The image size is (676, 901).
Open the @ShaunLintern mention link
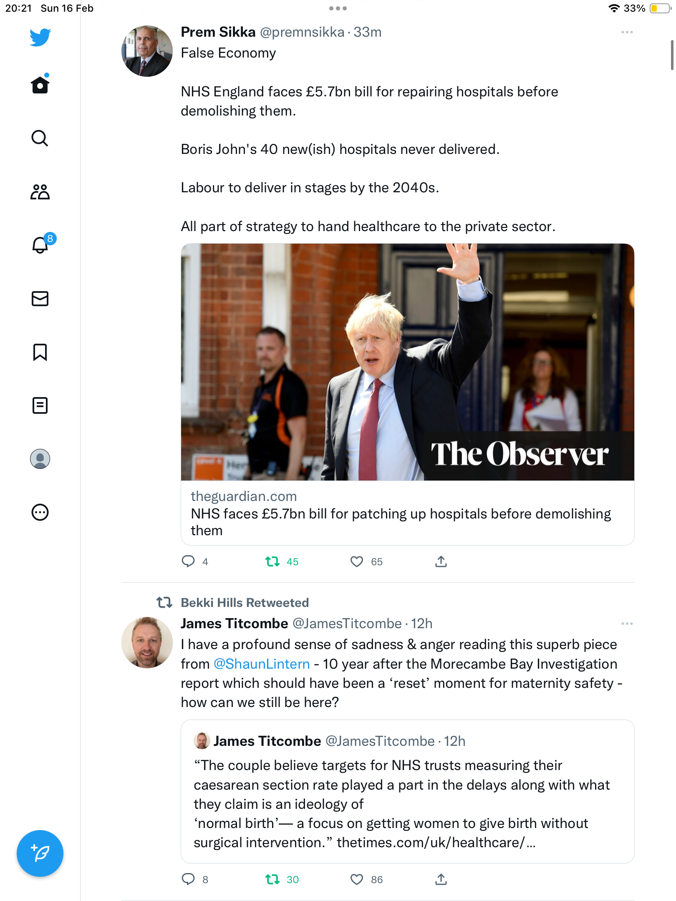pos(262,664)
